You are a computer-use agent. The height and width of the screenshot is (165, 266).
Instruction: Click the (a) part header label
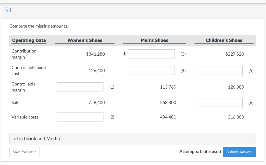(8, 10)
